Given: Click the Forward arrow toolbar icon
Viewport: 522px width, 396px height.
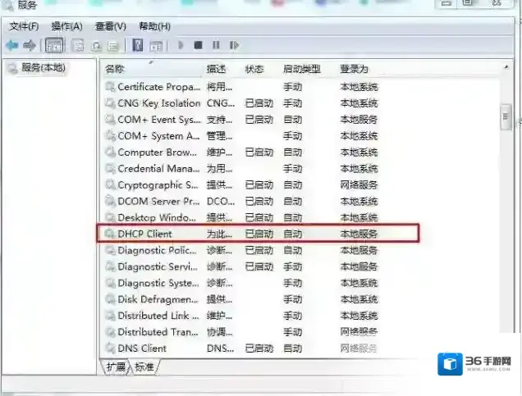Looking at the screenshot, I should (30, 45).
